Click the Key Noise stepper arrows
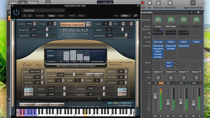Image resolution: width=210 pixels, height=118 pixels. [x=126, y=77]
